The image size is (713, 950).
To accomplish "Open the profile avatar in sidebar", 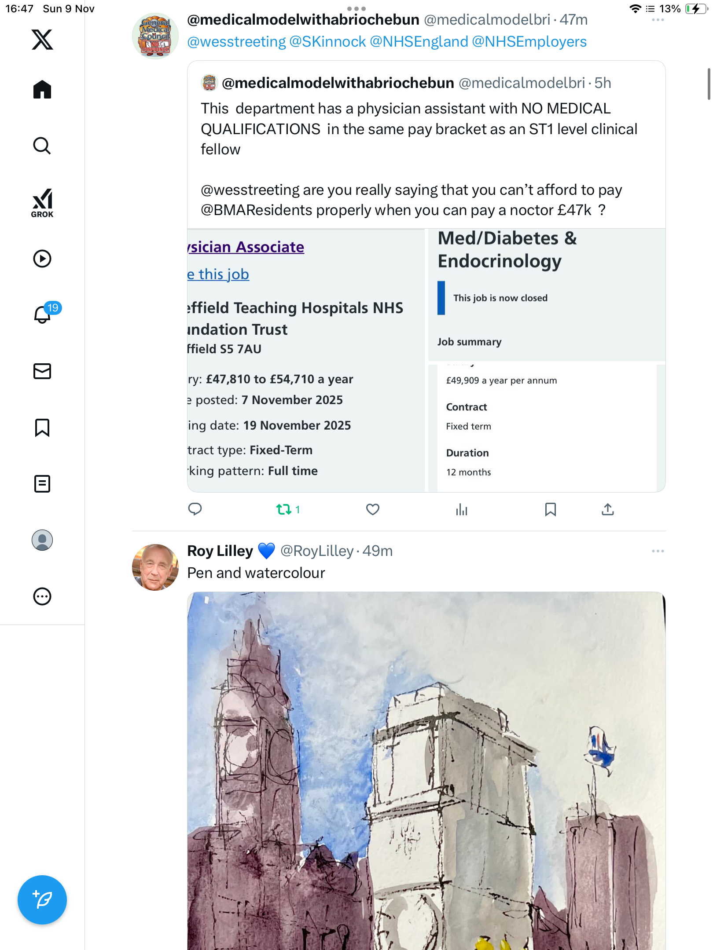I will pyautogui.click(x=42, y=540).
